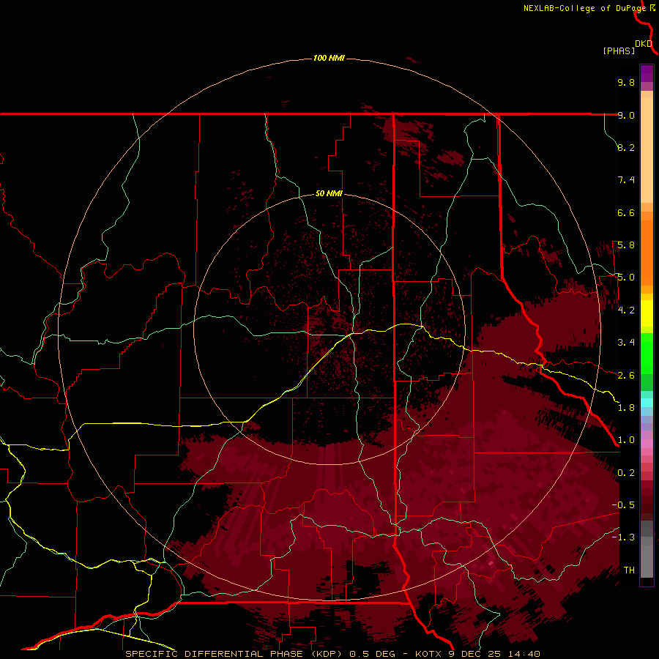Select the NEXLAB-College of DuPage credit text
This screenshot has width=659, height=659.
584,8
